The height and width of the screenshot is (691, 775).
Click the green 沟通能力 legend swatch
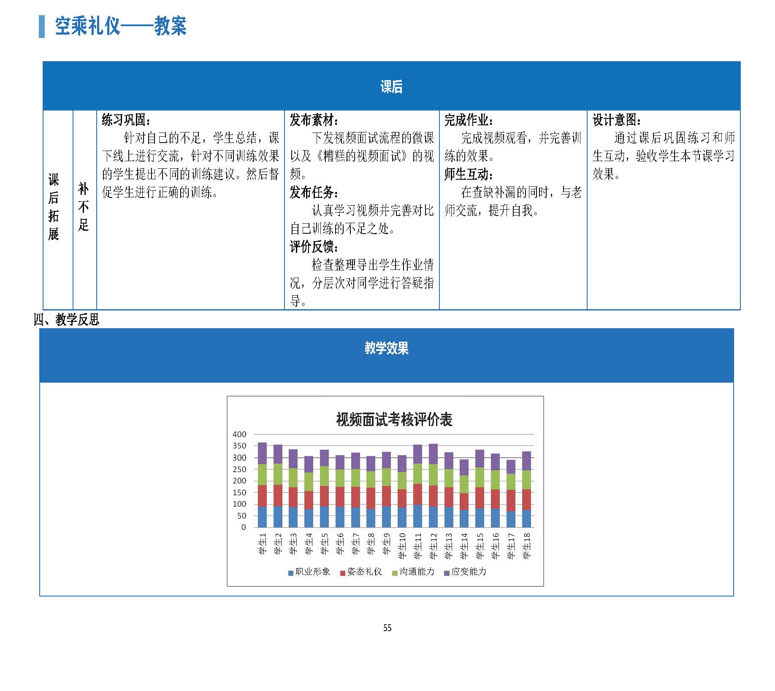tap(395, 573)
